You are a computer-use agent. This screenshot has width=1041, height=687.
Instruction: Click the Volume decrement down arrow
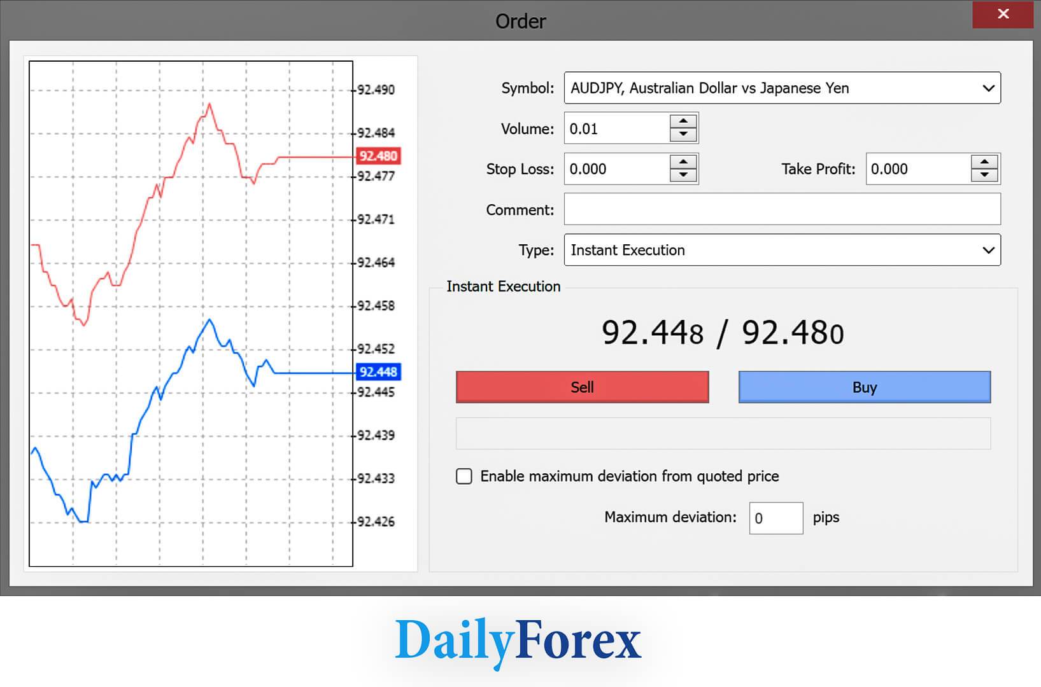[682, 135]
